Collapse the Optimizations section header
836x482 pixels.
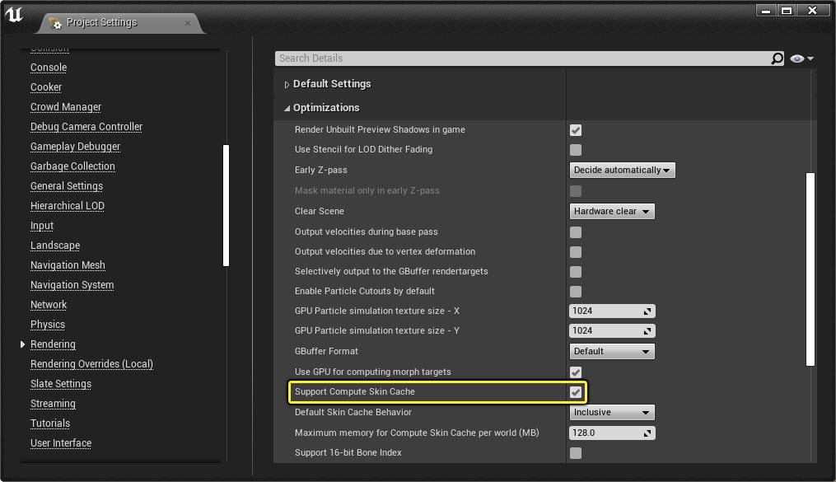(287, 107)
